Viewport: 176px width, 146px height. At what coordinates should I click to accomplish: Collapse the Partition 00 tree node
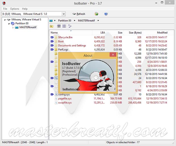click(x=9, y=24)
